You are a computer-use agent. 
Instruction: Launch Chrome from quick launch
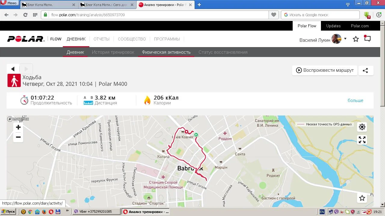tap(30, 211)
